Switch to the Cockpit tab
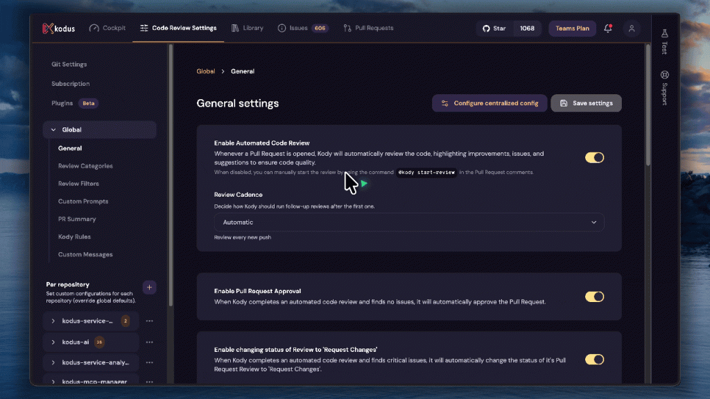710x399 pixels. 107,28
